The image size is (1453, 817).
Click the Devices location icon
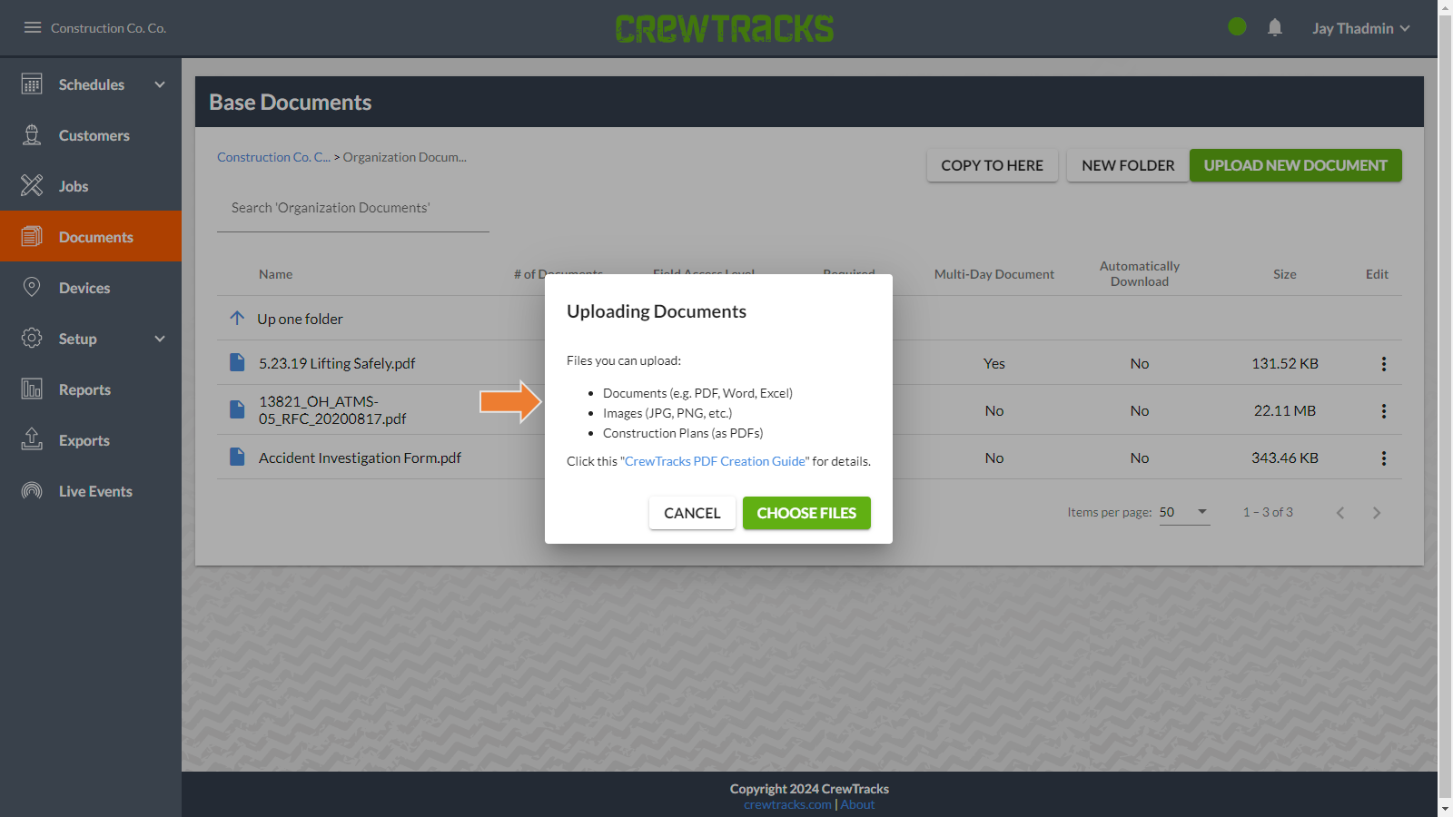[x=32, y=288]
